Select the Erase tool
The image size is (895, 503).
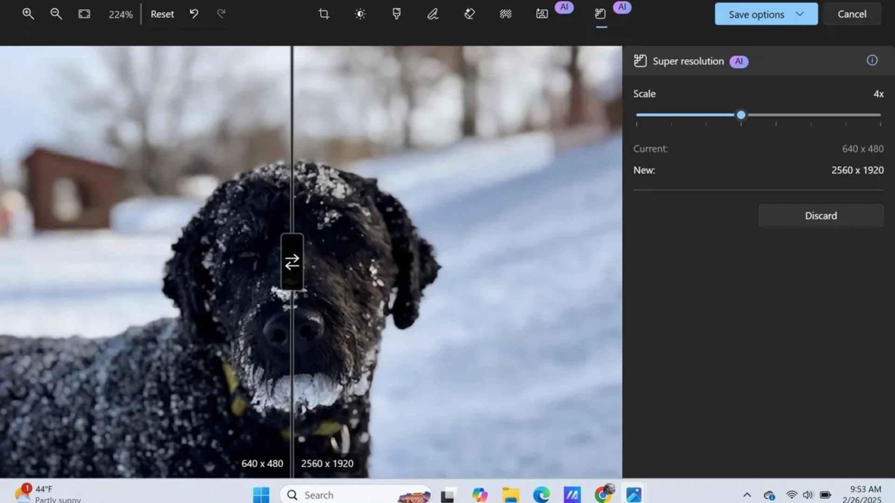(469, 14)
